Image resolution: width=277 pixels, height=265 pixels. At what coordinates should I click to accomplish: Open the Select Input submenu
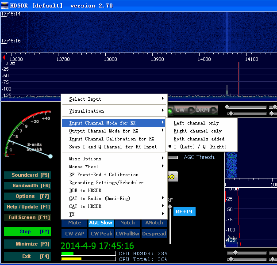click(114, 99)
